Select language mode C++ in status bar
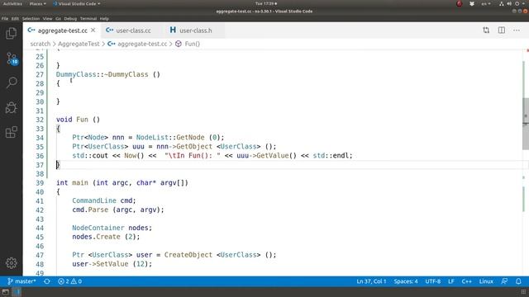 point(466,281)
